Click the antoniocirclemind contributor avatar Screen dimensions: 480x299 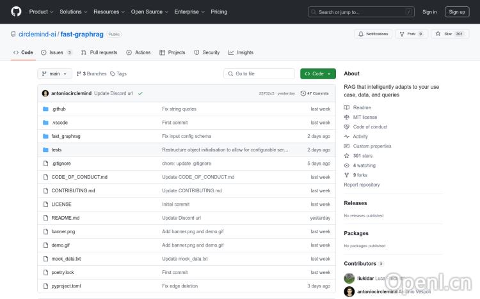pos(349,292)
